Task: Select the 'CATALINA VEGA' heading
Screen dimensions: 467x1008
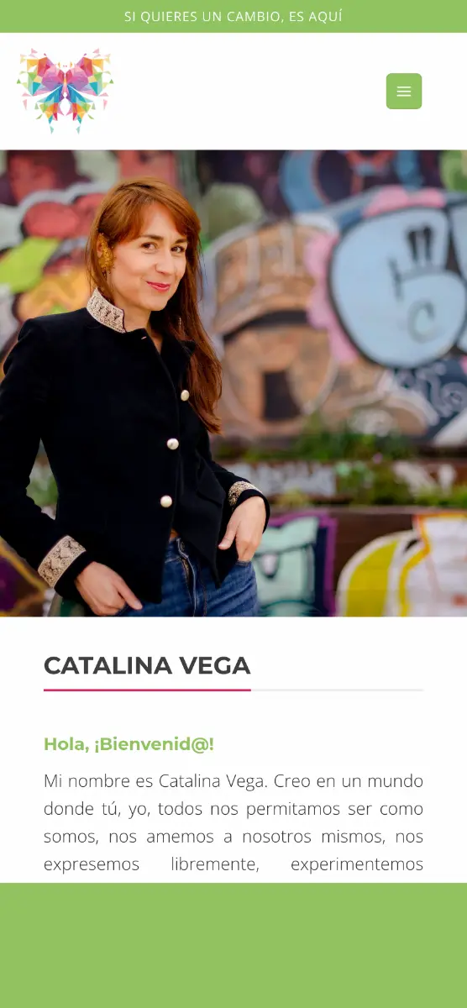Action: coord(147,665)
